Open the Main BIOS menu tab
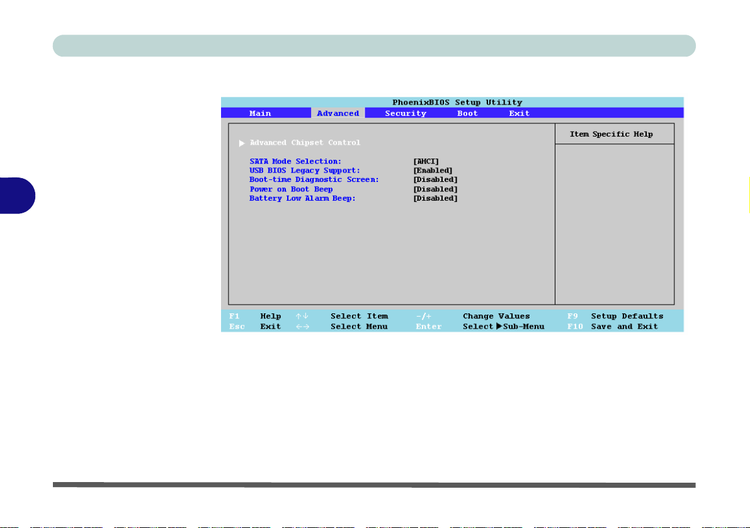 [260, 113]
